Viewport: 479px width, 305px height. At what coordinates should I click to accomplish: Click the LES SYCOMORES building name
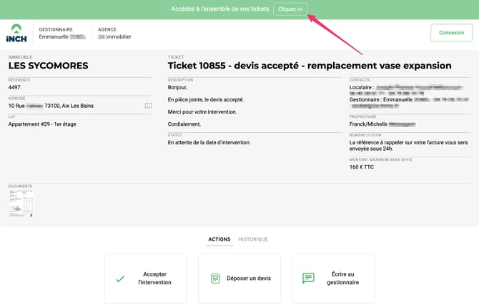pos(49,66)
